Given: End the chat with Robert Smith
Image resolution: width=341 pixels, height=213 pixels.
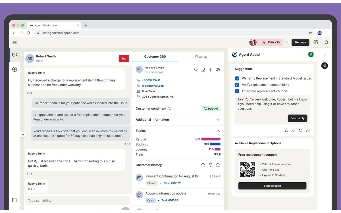Looking at the screenshot, I should [124, 59].
